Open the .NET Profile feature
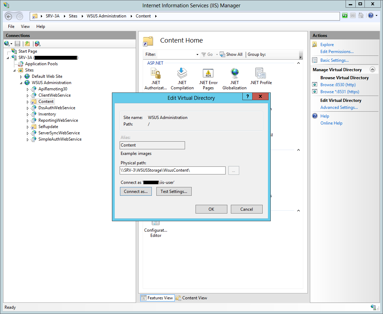 tap(261, 75)
